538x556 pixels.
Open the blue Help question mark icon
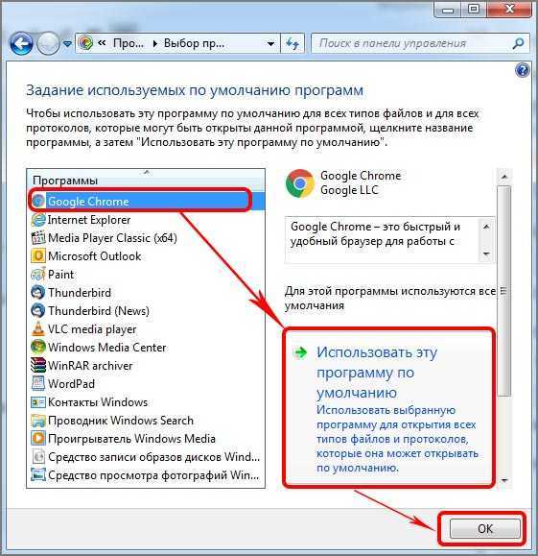coord(522,70)
